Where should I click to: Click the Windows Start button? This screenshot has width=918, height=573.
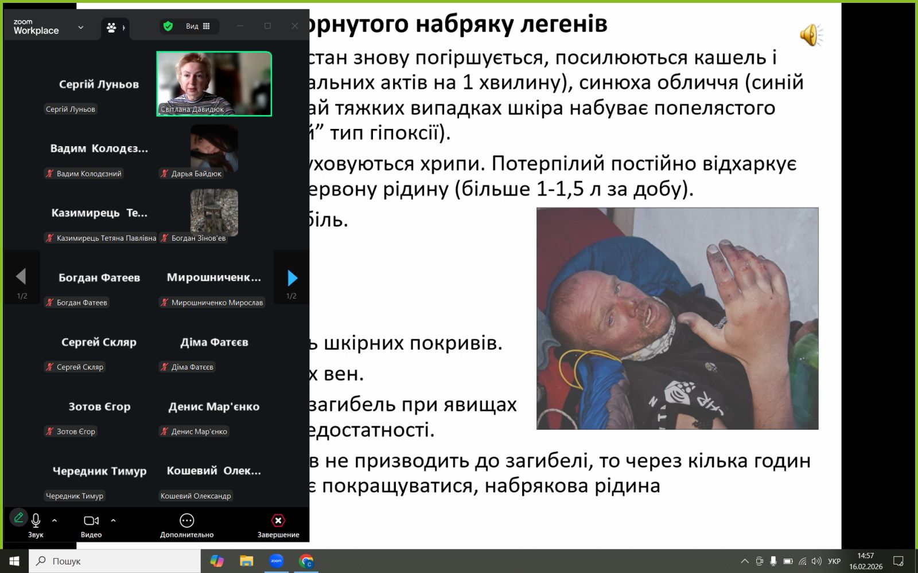14,561
